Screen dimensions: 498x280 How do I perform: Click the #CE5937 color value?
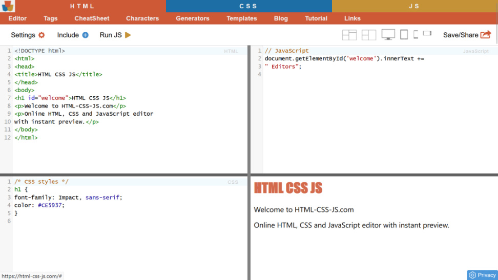pos(50,205)
